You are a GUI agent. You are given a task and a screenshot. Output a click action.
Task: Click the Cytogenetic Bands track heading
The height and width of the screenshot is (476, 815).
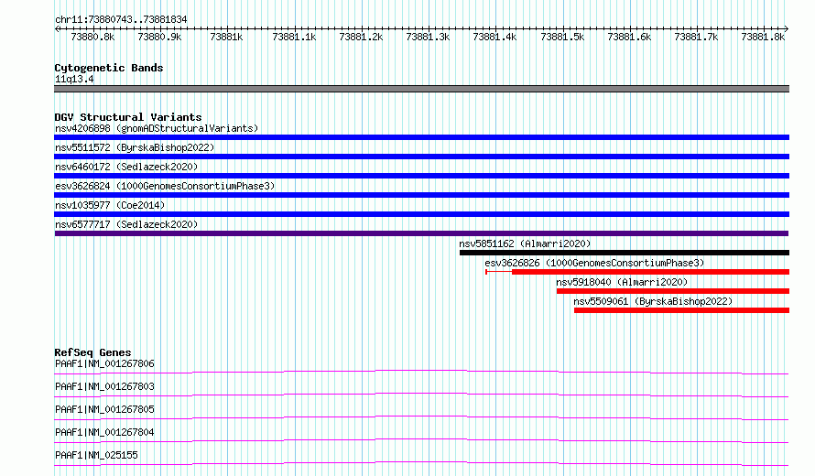109,68
